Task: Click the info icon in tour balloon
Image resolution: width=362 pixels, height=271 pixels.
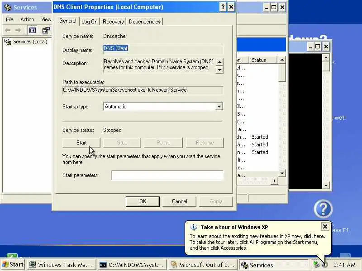Action: pyautogui.click(x=194, y=227)
